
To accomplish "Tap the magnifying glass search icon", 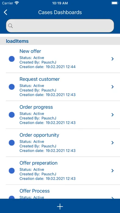I will click(x=10, y=26).
